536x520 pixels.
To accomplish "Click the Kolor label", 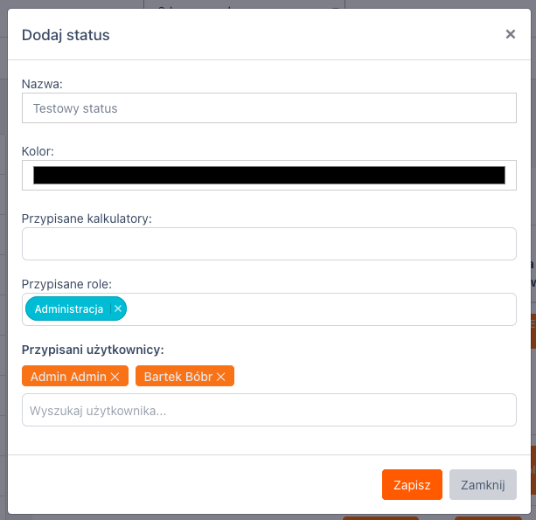I will 38,151.
